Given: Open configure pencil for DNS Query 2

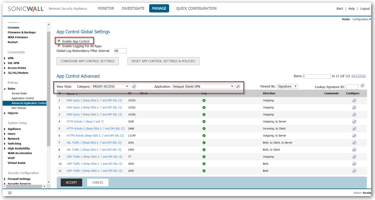Looking at the screenshot, I should click(x=354, y=108).
